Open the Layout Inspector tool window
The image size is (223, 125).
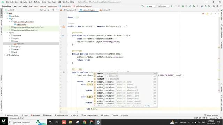[211, 115]
